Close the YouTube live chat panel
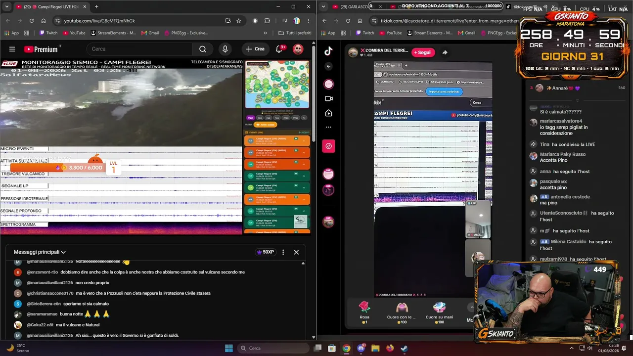The height and width of the screenshot is (356, 633). (296, 252)
